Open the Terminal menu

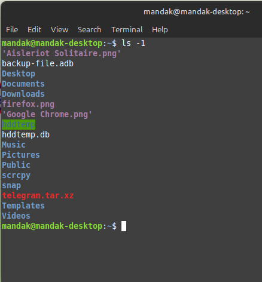[127, 30]
